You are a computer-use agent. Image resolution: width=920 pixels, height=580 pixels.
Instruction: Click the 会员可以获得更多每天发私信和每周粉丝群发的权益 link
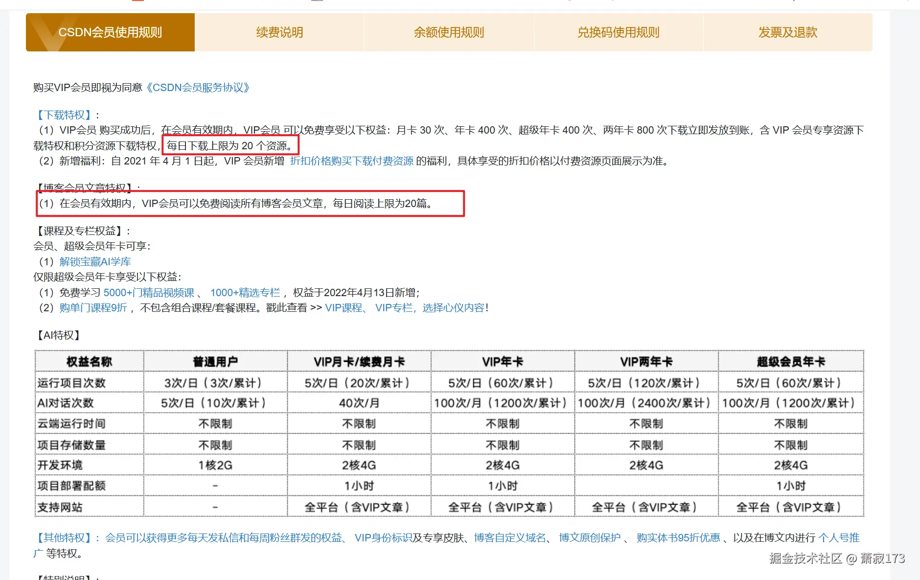224,538
